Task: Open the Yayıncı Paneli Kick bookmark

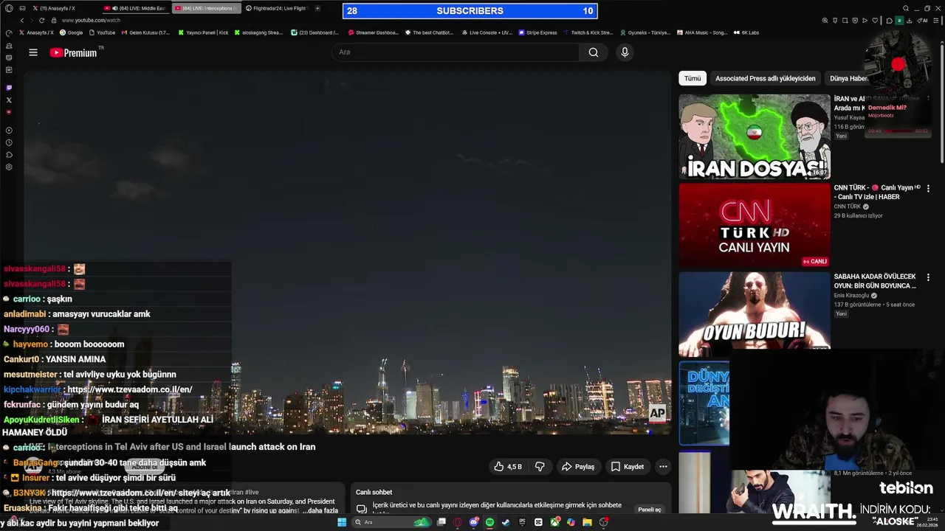Action: point(203,32)
